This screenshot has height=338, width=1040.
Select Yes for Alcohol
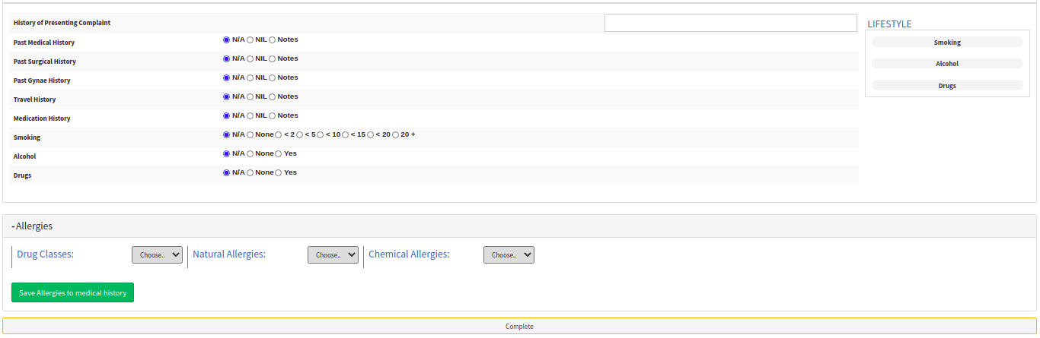click(279, 153)
